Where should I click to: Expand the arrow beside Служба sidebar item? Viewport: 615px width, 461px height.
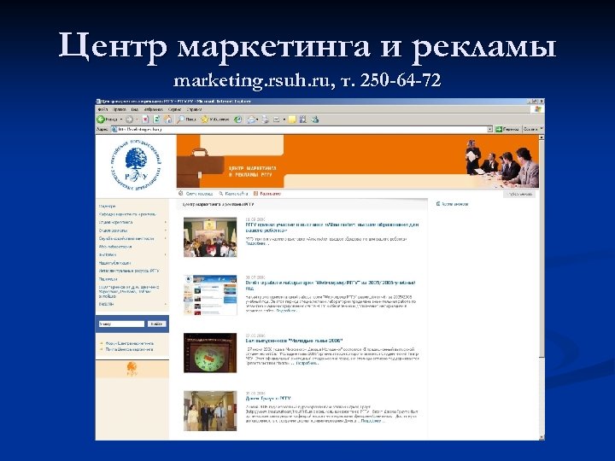pyautogui.click(x=166, y=238)
